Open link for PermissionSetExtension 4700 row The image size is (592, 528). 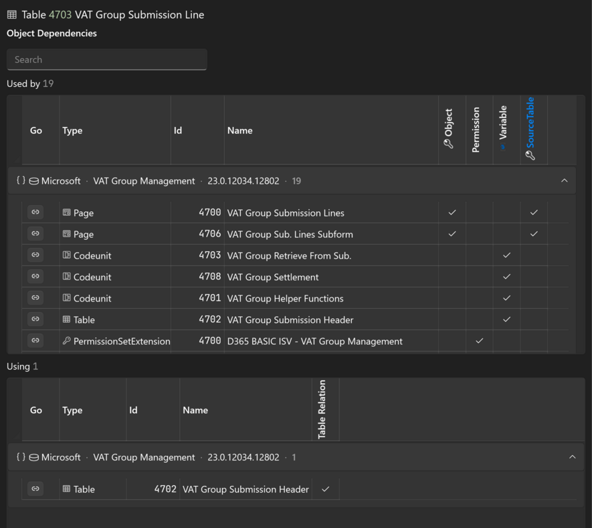click(35, 341)
